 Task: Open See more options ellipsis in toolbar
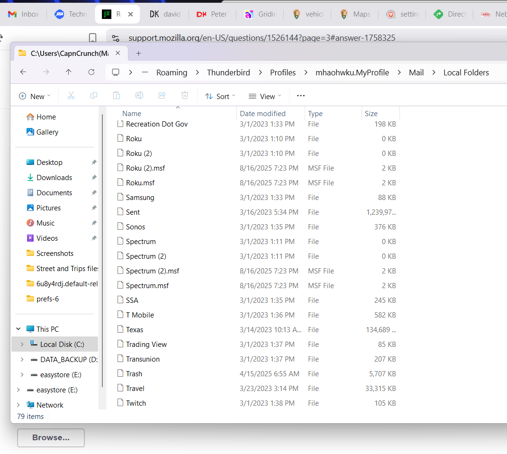tap(300, 96)
